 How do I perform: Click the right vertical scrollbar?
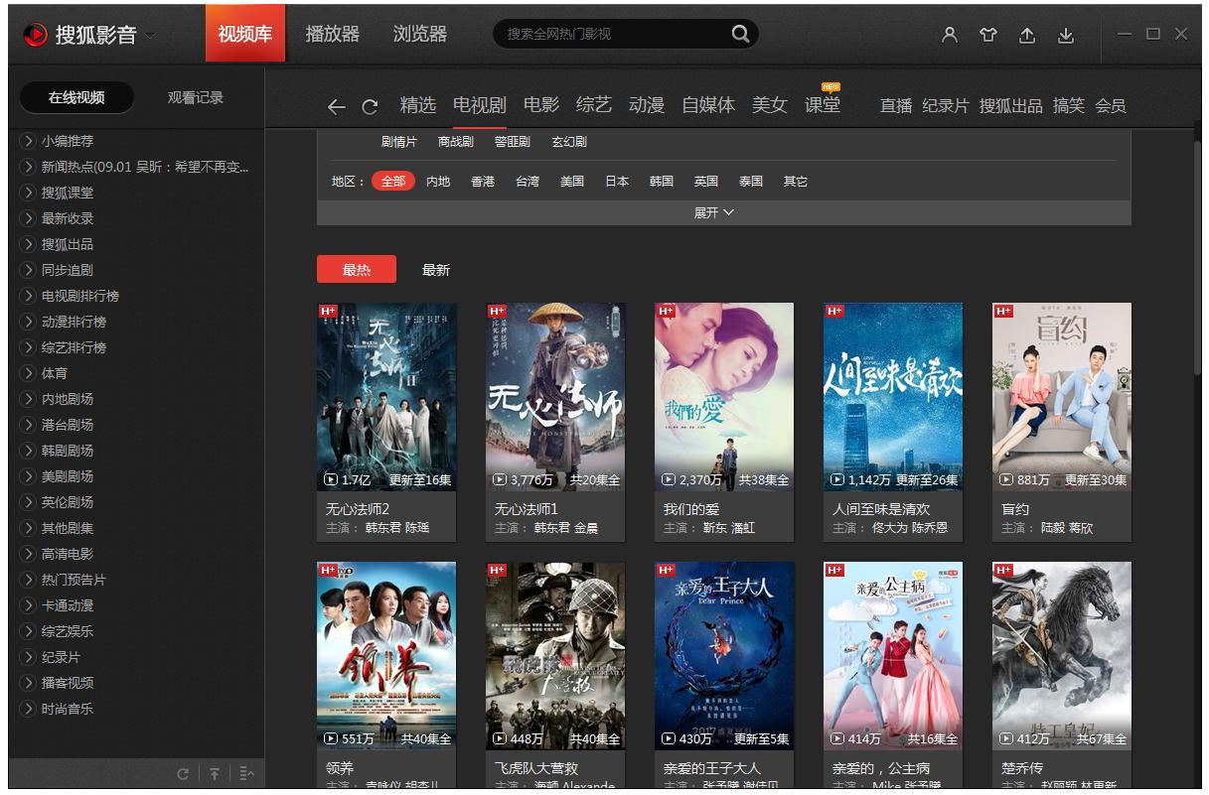click(1197, 258)
